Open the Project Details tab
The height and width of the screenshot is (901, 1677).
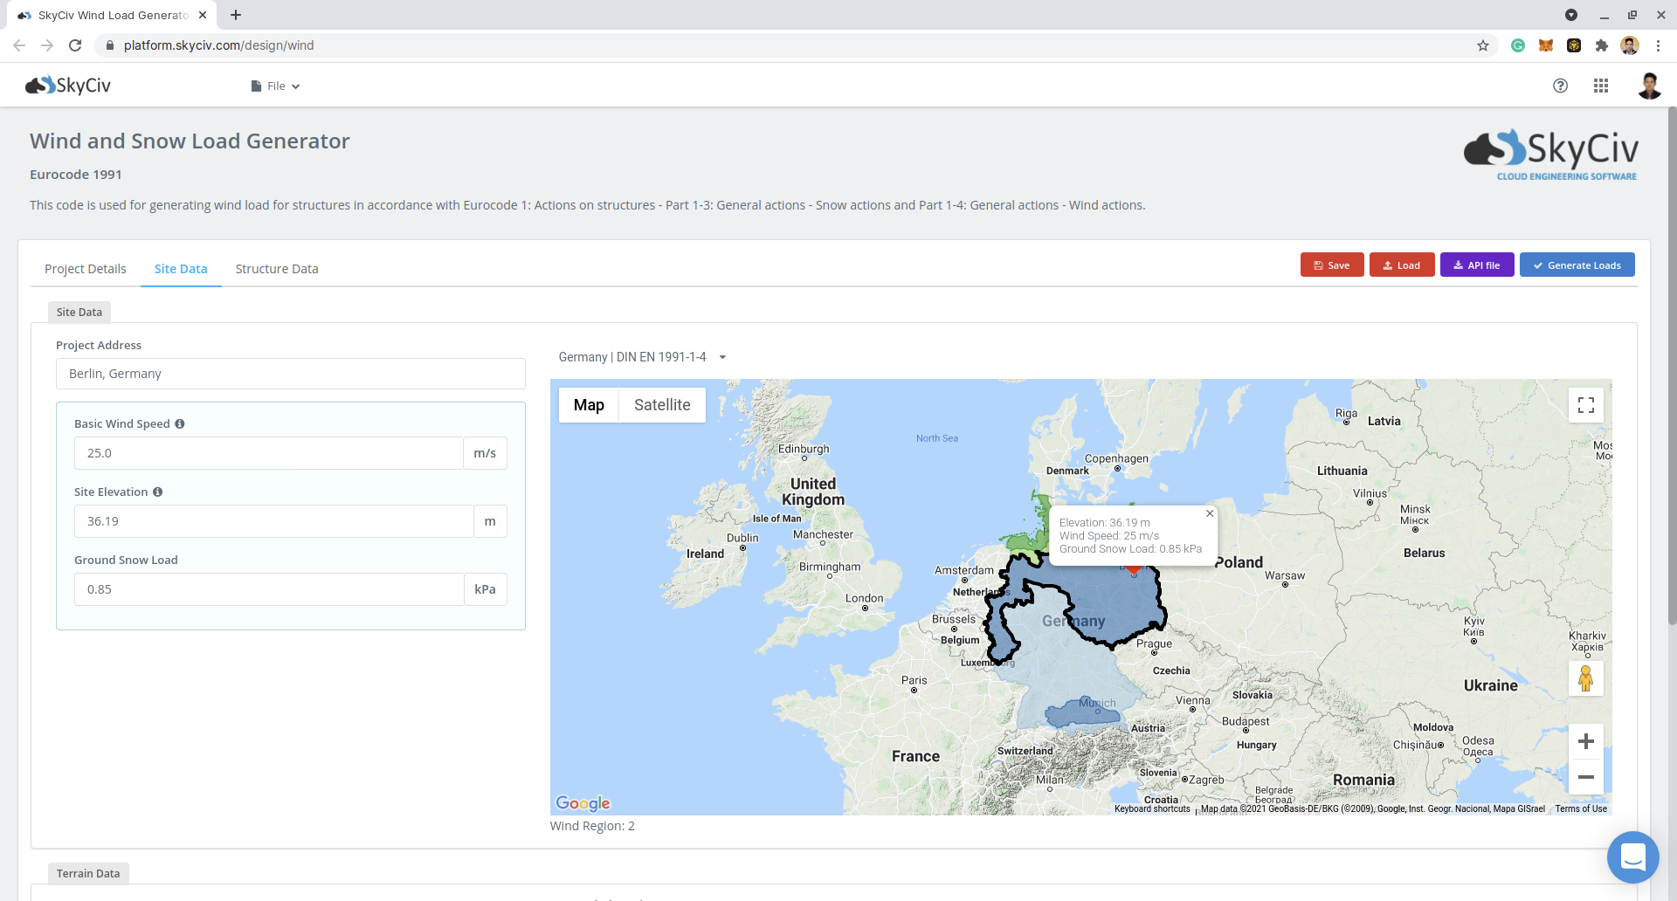click(x=86, y=269)
